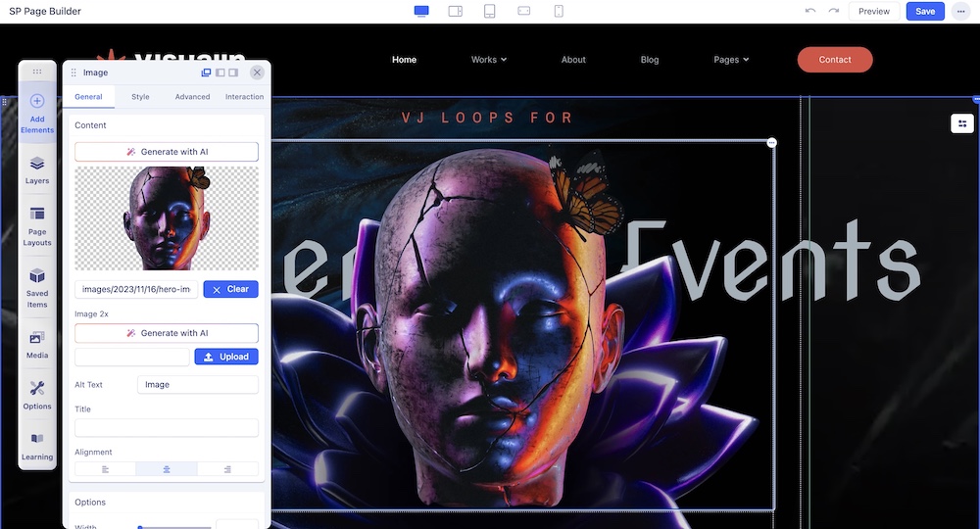The width and height of the screenshot is (980, 529).
Task: Set the Image panel to floating mode
Action: point(206,72)
